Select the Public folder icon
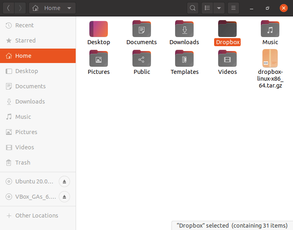293x230 pixels. pyautogui.click(x=142, y=58)
